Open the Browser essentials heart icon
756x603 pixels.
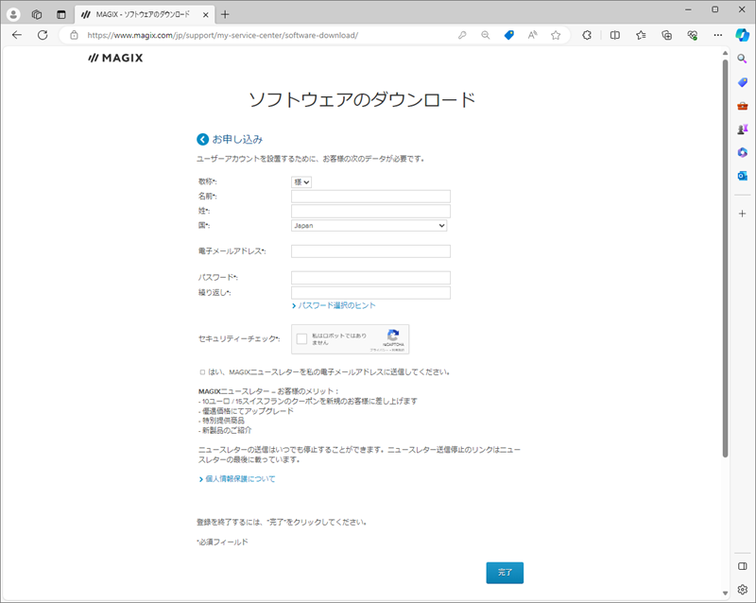pyautogui.click(x=693, y=35)
